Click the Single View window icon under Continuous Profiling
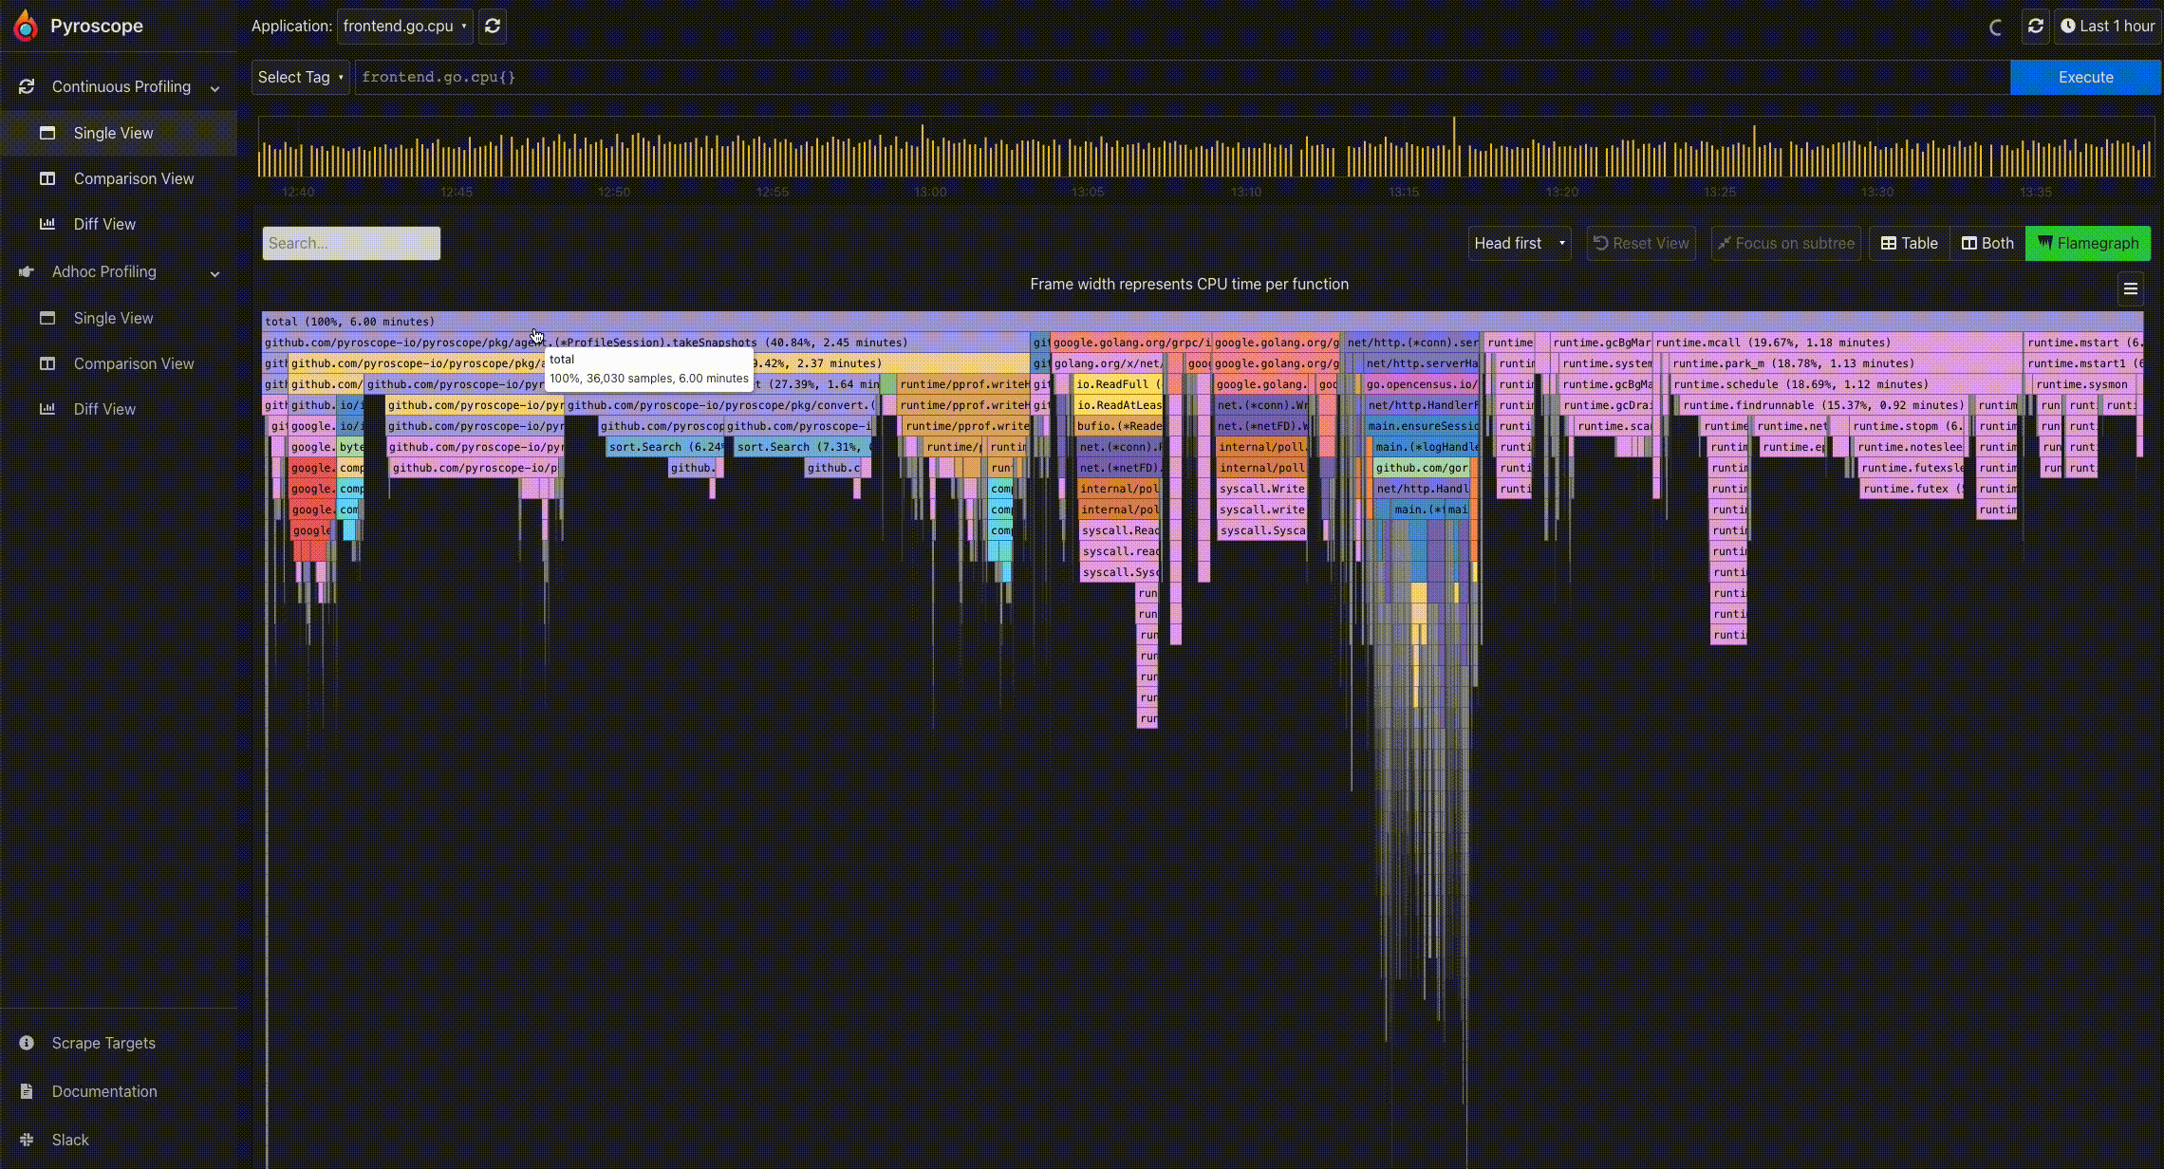 pyautogui.click(x=47, y=133)
